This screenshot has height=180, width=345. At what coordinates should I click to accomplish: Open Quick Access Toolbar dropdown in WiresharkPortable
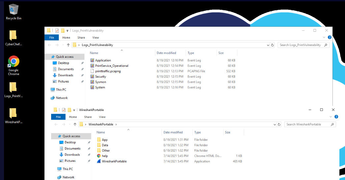[74, 110]
